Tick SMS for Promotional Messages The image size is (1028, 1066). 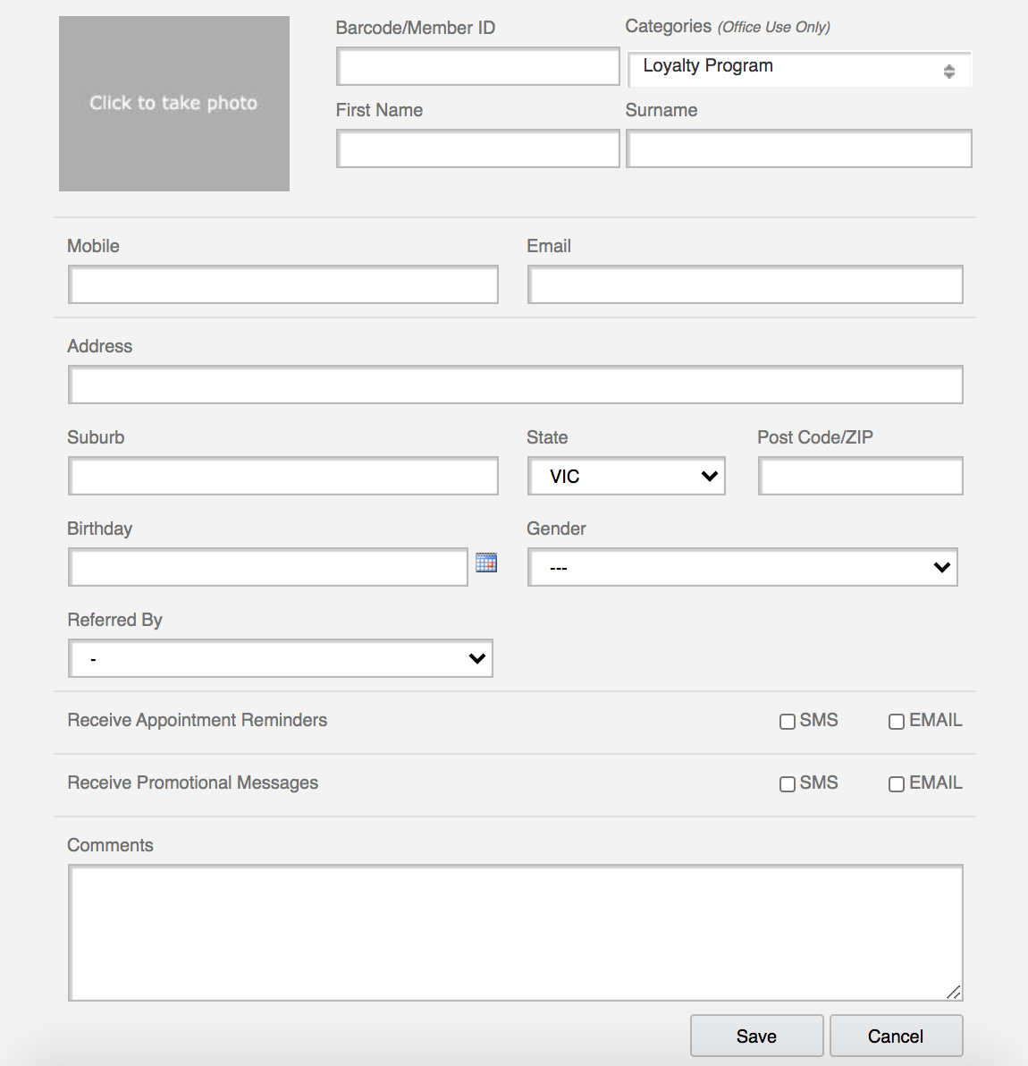click(787, 784)
